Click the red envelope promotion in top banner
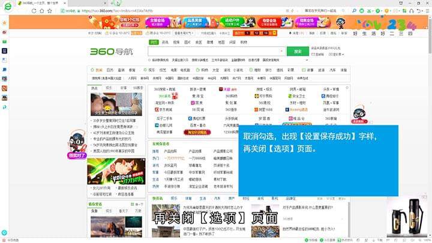Viewport: 432px width, 243px height. [x=115, y=22]
